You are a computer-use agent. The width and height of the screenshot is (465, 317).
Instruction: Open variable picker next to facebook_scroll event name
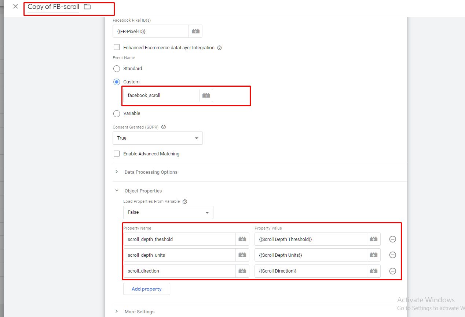[x=206, y=96]
